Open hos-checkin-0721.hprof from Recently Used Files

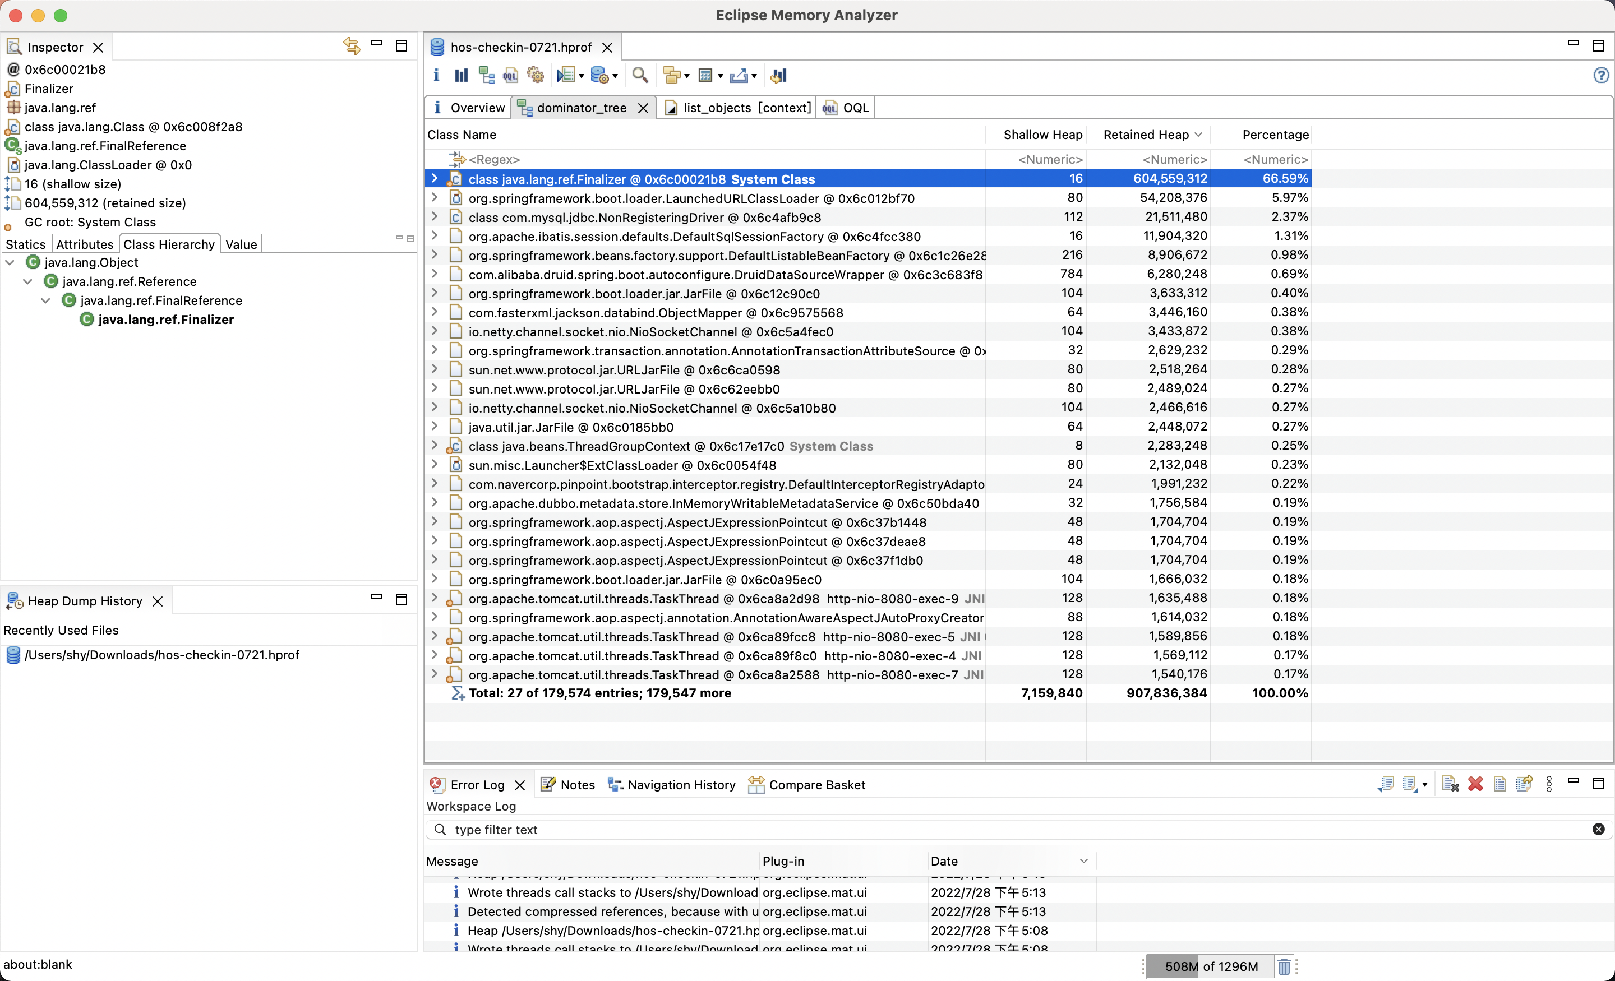[161, 655]
